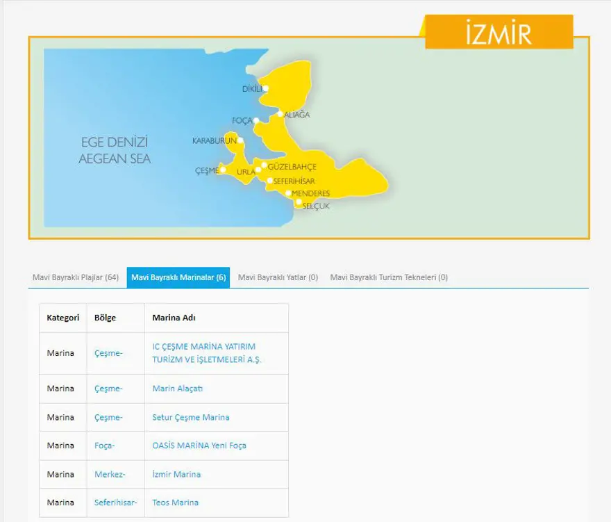
Task: Click the Güzelbahçe marker on the map
Action: point(265,165)
